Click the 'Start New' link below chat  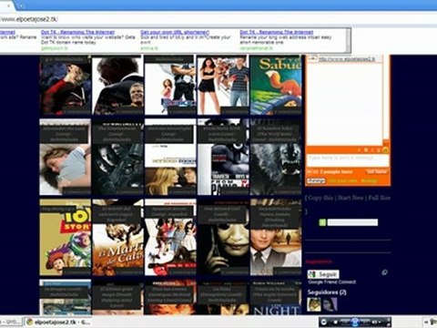coord(351,198)
